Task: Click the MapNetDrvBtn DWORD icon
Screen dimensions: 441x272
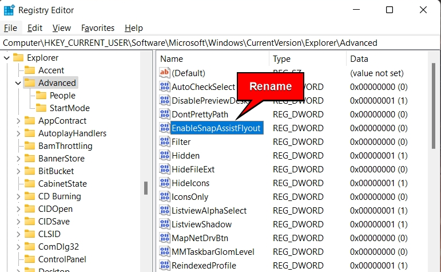Action: pyautogui.click(x=165, y=238)
